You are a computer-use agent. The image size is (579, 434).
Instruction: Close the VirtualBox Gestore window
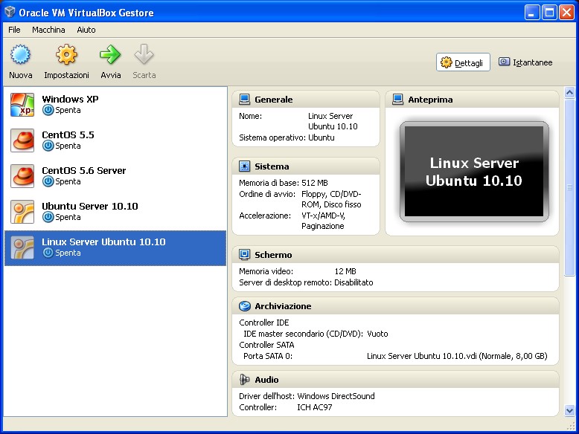[x=566, y=13]
